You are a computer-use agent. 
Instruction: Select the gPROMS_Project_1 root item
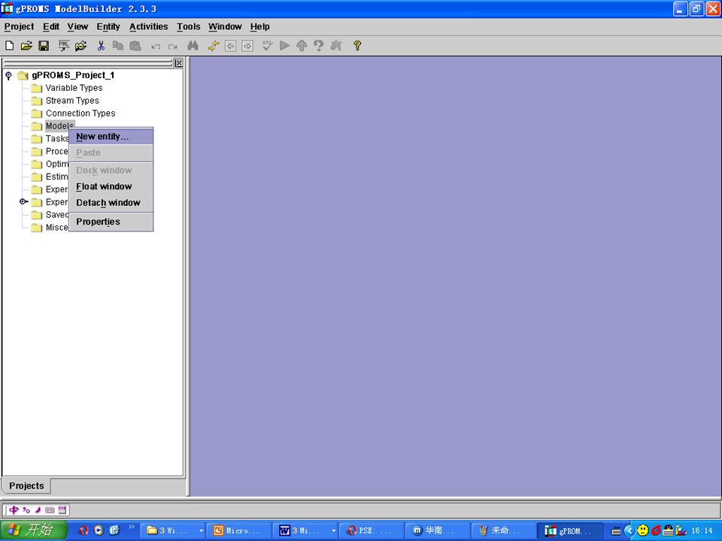click(x=73, y=75)
